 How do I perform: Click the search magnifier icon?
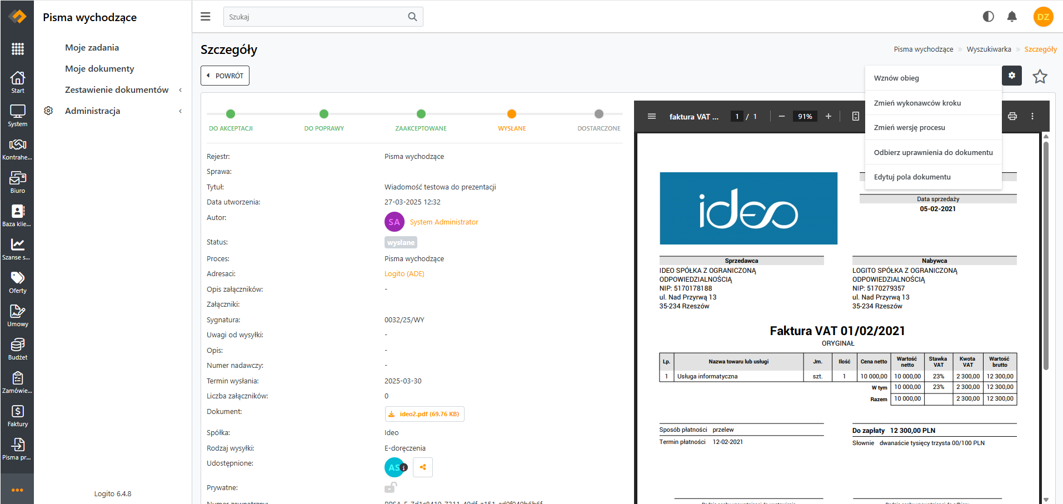tap(412, 17)
